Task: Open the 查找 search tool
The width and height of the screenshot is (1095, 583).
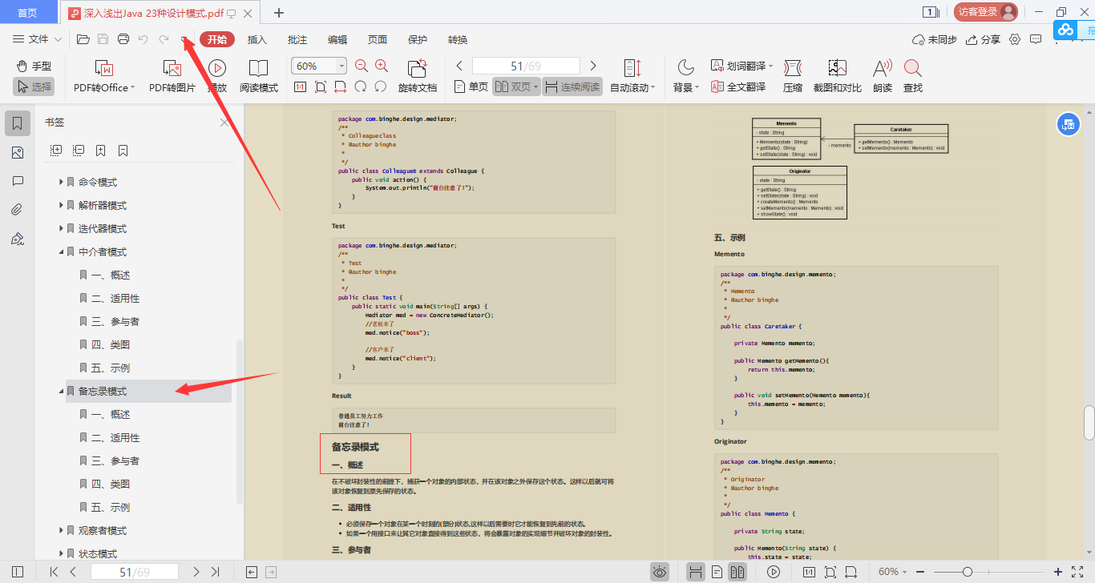Action: point(913,76)
